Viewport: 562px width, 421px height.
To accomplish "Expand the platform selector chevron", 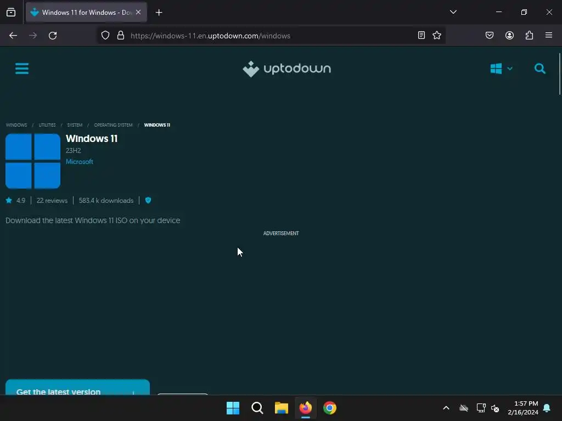I will tap(510, 69).
